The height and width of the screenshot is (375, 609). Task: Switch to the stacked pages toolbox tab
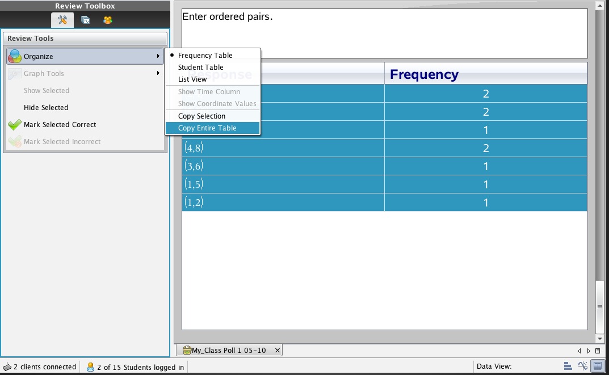[x=85, y=20]
